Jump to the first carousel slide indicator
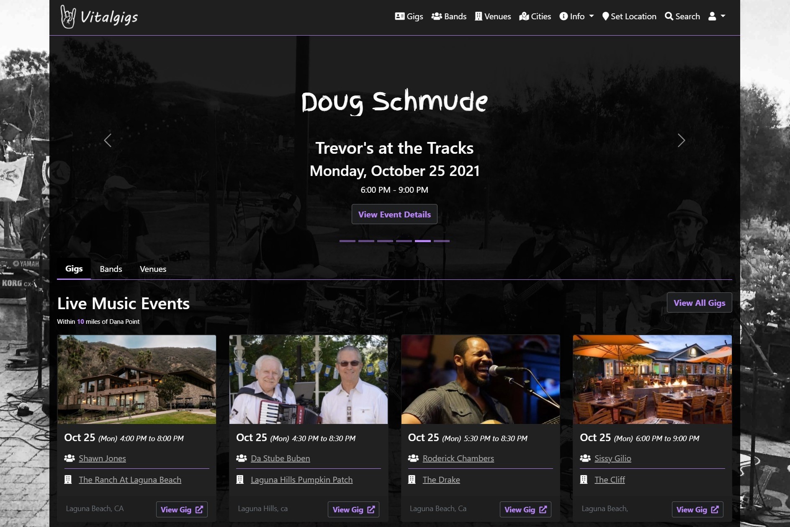 347,241
